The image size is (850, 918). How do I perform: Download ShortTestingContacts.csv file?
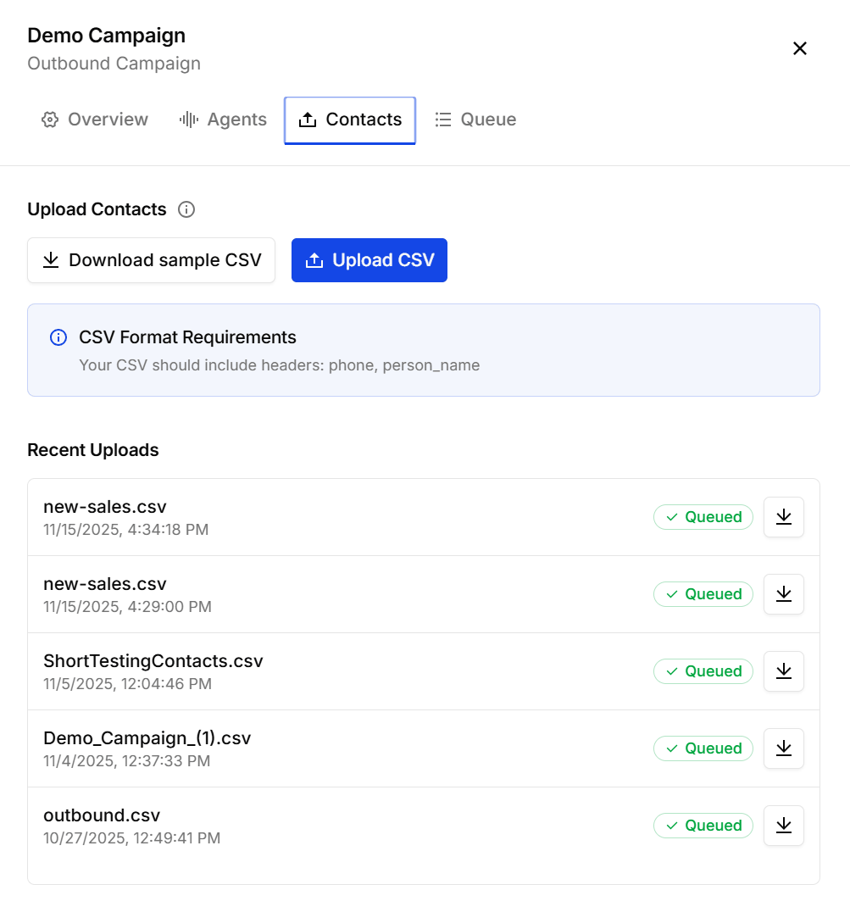coord(784,671)
